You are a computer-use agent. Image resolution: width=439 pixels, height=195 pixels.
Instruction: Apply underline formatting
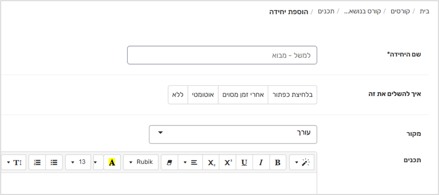pyautogui.click(x=244, y=162)
